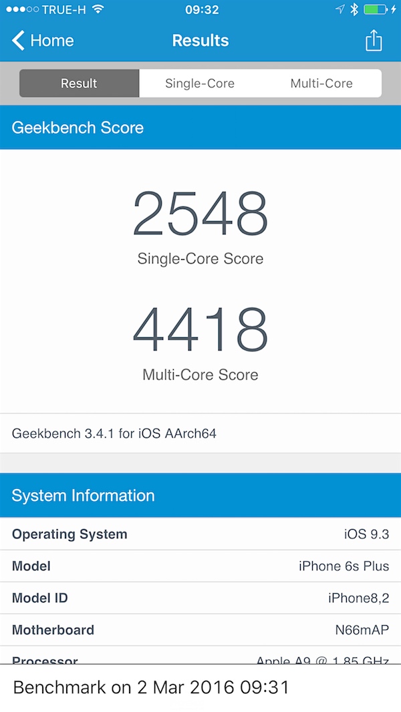Select the Operating System row
The height and width of the screenshot is (712, 401).
(x=200, y=534)
